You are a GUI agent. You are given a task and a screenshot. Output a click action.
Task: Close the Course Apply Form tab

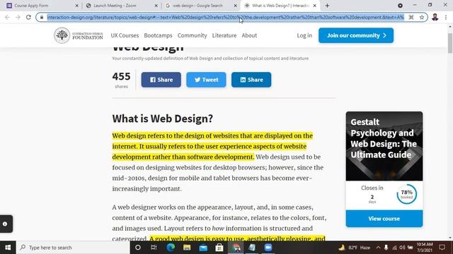(77, 6)
